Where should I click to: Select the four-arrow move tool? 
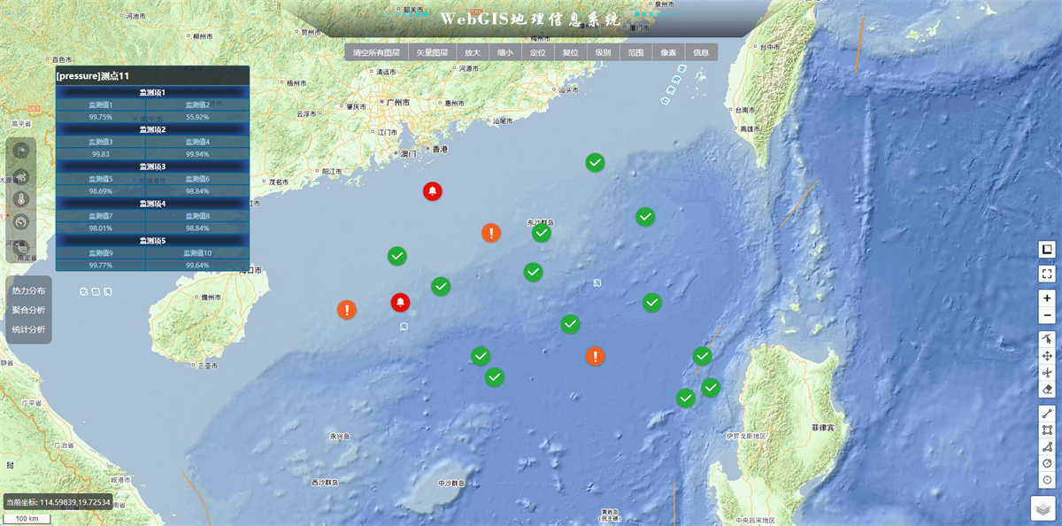pos(1047,356)
